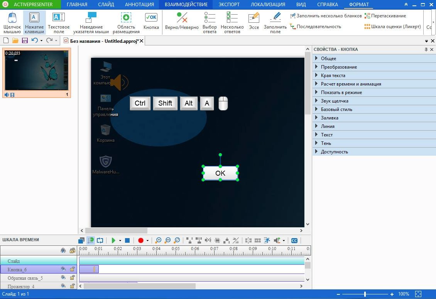Viewport: 436px width, 299px height.
Task: Click Шкала оценки (Ликерт) button
Action: (x=393, y=27)
